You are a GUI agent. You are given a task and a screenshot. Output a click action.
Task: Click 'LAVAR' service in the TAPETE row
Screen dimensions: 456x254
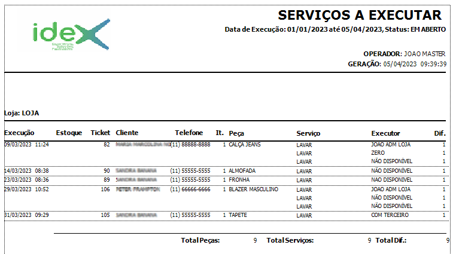click(x=304, y=215)
